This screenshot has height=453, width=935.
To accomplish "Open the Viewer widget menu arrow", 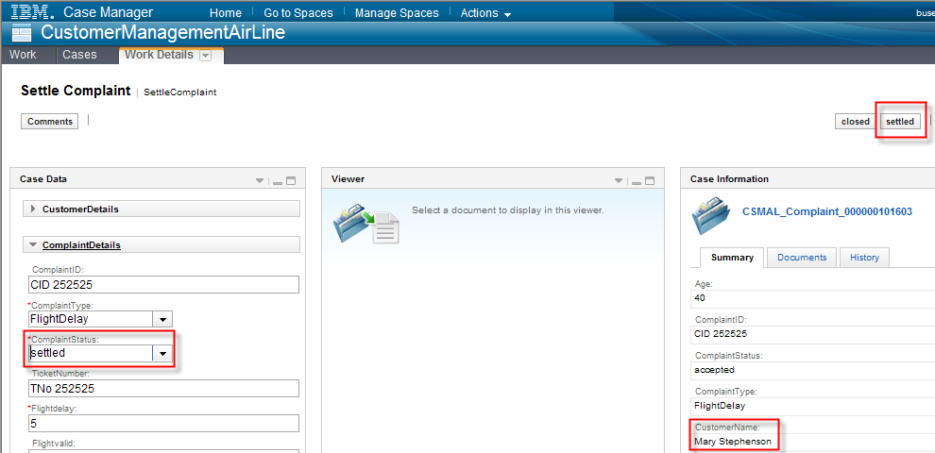I will pyautogui.click(x=619, y=181).
